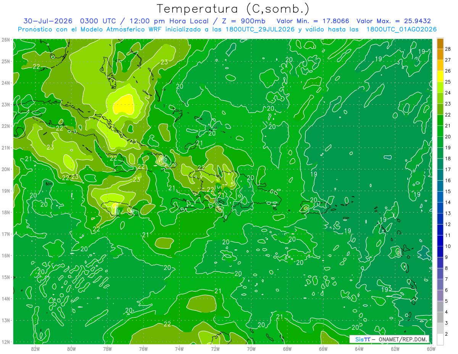Click latitude axis label "24N"

(5, 83)
